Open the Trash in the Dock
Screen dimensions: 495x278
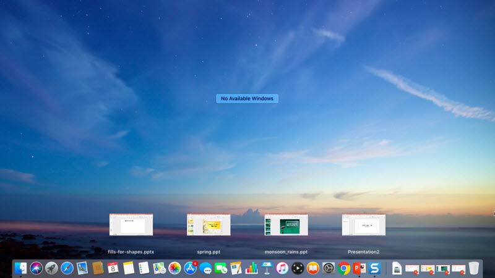click(474, 268)
